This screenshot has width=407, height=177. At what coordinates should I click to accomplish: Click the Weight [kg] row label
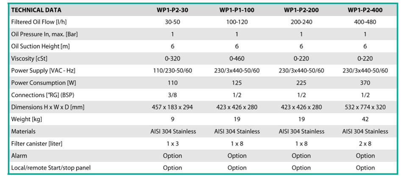coord(27,119)
